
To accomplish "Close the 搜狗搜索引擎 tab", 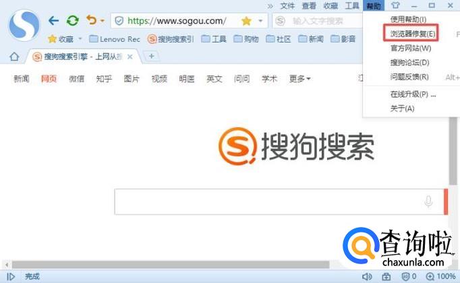I will [x=130, y=57].
